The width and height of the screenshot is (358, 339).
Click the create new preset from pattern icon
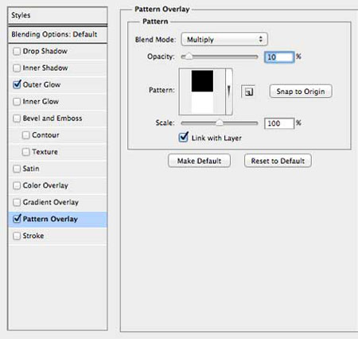tap(248, 92)
